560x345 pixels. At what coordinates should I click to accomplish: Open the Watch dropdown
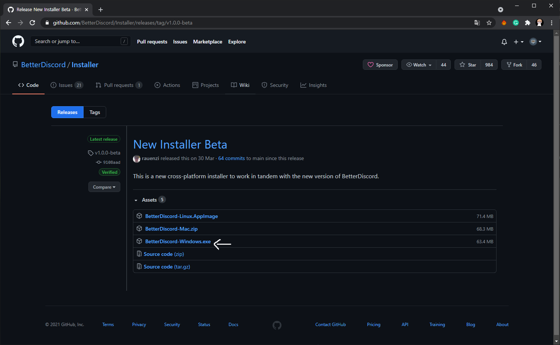coord(419,65)
